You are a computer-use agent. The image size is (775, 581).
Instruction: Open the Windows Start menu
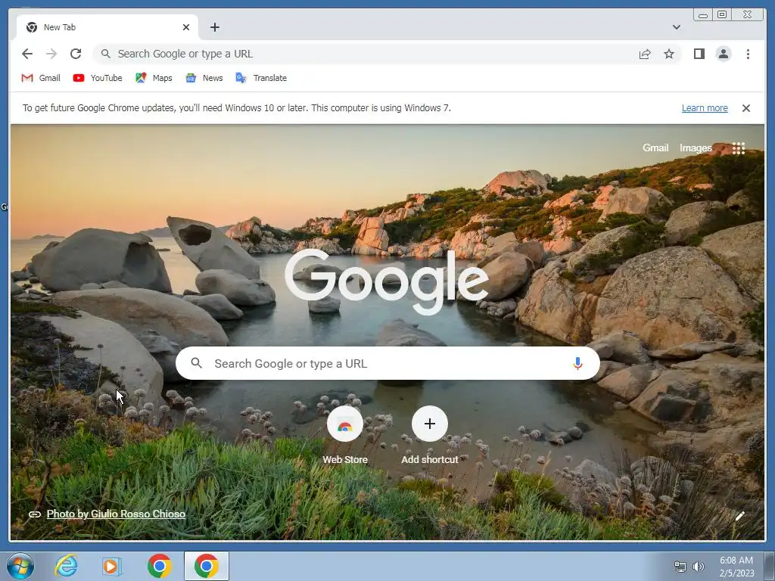tap(20, 566)
